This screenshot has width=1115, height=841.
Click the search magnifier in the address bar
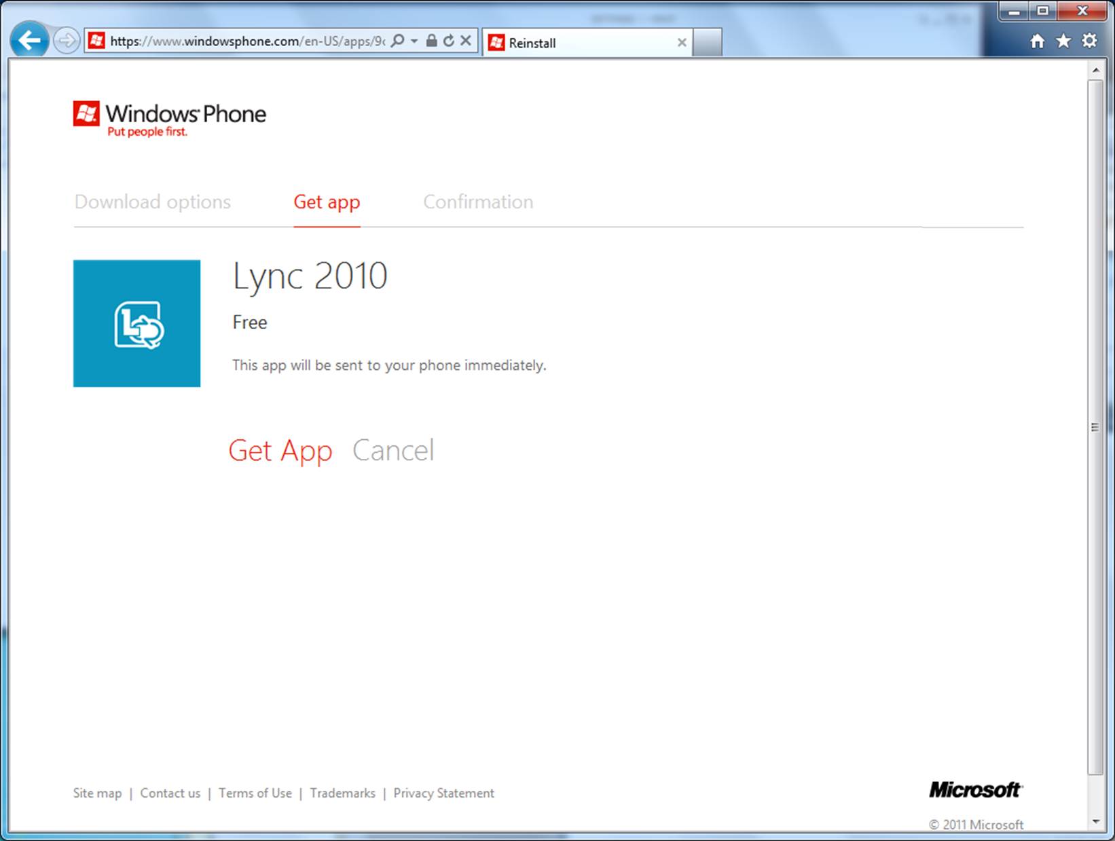[x=398, y=41]
